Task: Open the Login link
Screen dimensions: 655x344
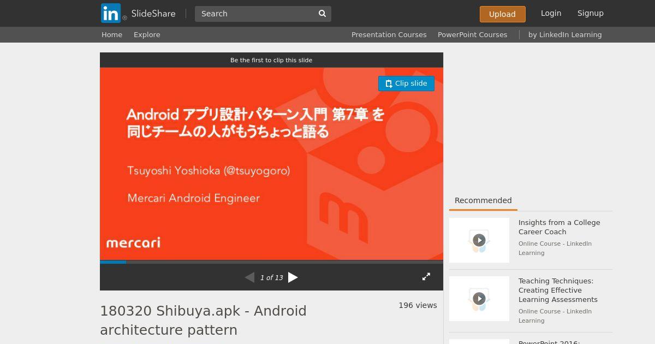Action: 551,13
